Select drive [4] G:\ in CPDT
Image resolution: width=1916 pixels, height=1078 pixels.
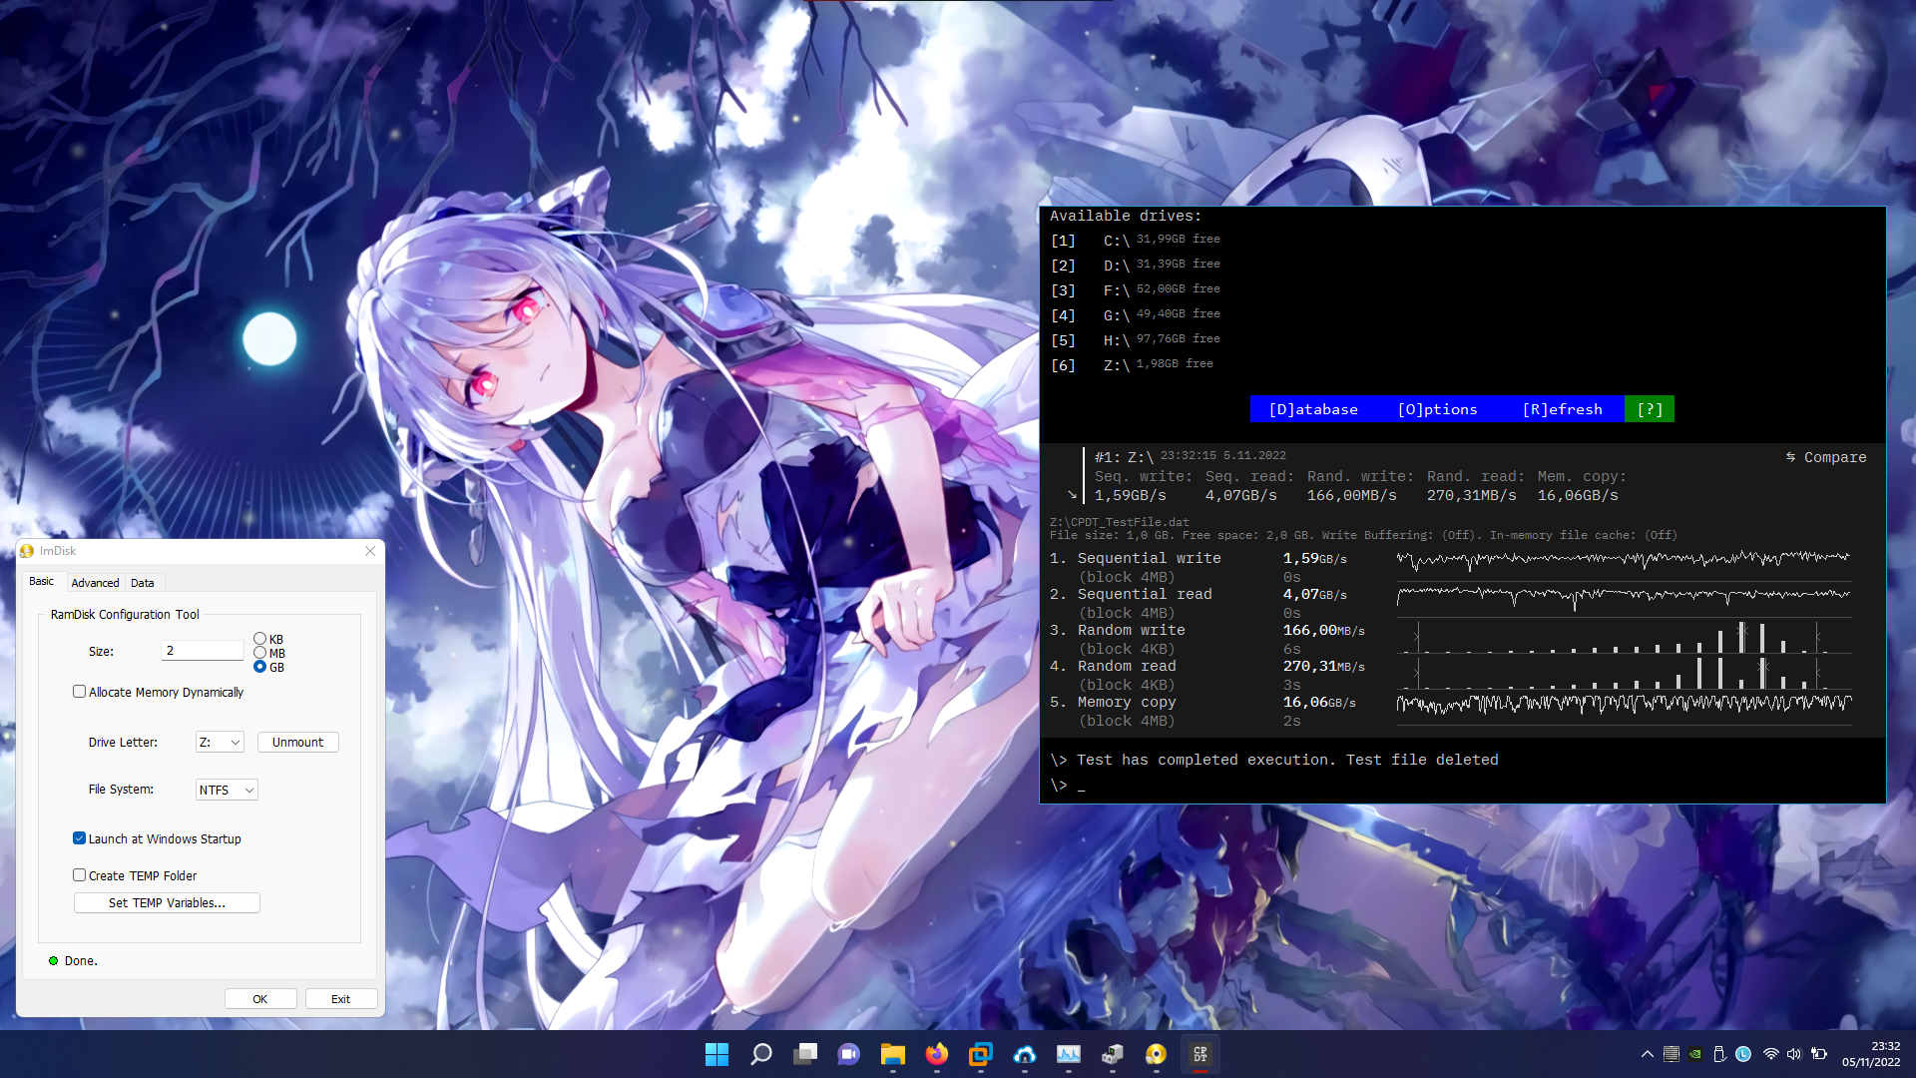[1135, 315]
